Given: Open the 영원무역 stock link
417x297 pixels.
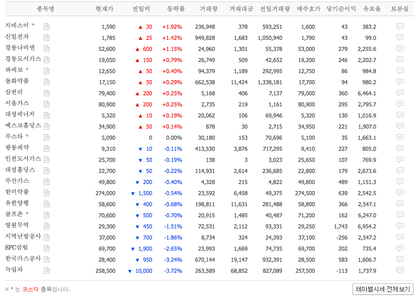Looking at the screenshot, I should click(x=17, y=225).
